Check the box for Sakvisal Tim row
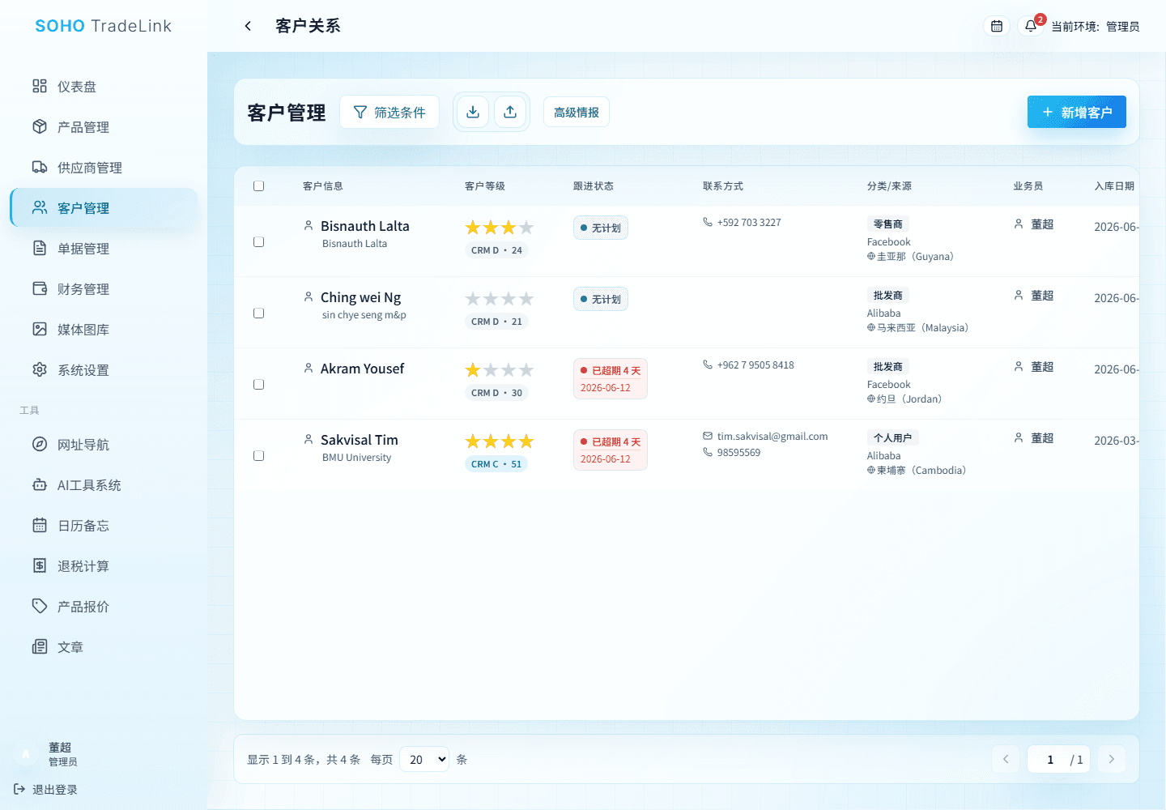This screenshot has width=1166, height=810. [258, 455]
